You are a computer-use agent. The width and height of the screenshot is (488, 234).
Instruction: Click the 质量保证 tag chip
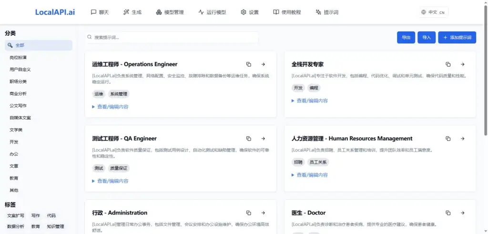[x=119, y=168]
